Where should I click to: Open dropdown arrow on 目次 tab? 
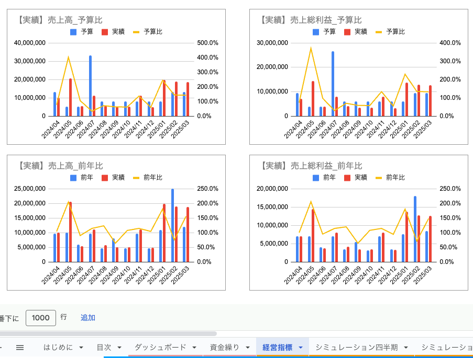coord(119,348)
